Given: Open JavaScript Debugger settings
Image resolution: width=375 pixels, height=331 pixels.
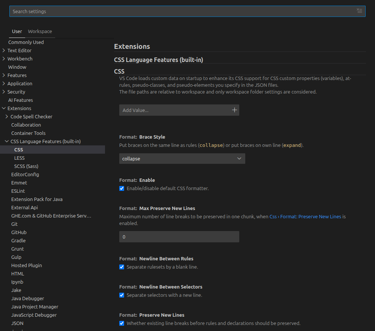Looking at the screenshot, I should [x=34, y=315].
